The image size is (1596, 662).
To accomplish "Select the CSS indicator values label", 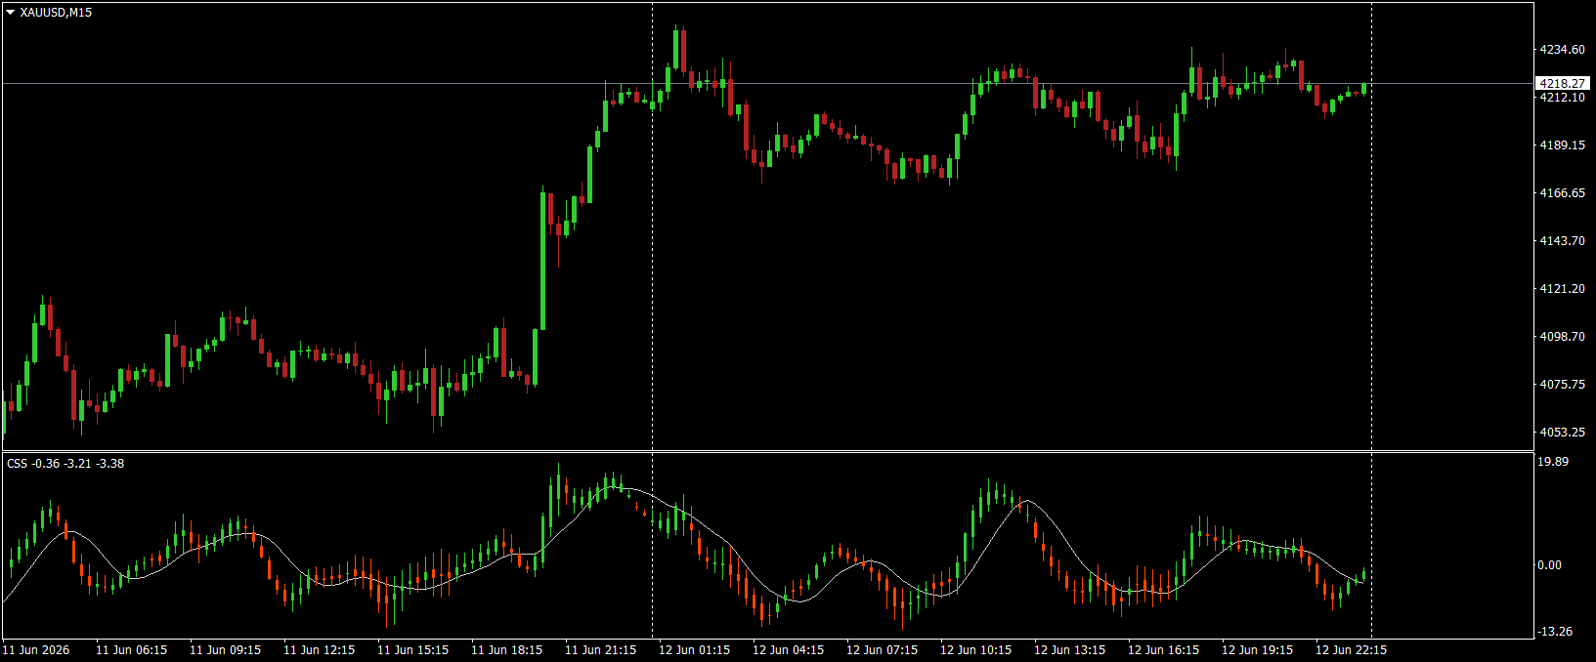I will pos(65,463).
